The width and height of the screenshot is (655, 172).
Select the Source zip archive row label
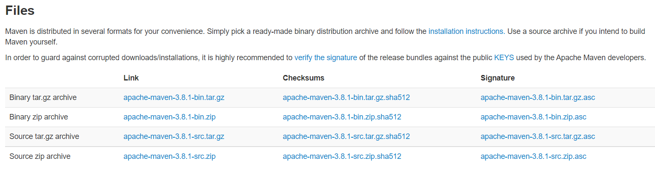(x=40, y=156)
